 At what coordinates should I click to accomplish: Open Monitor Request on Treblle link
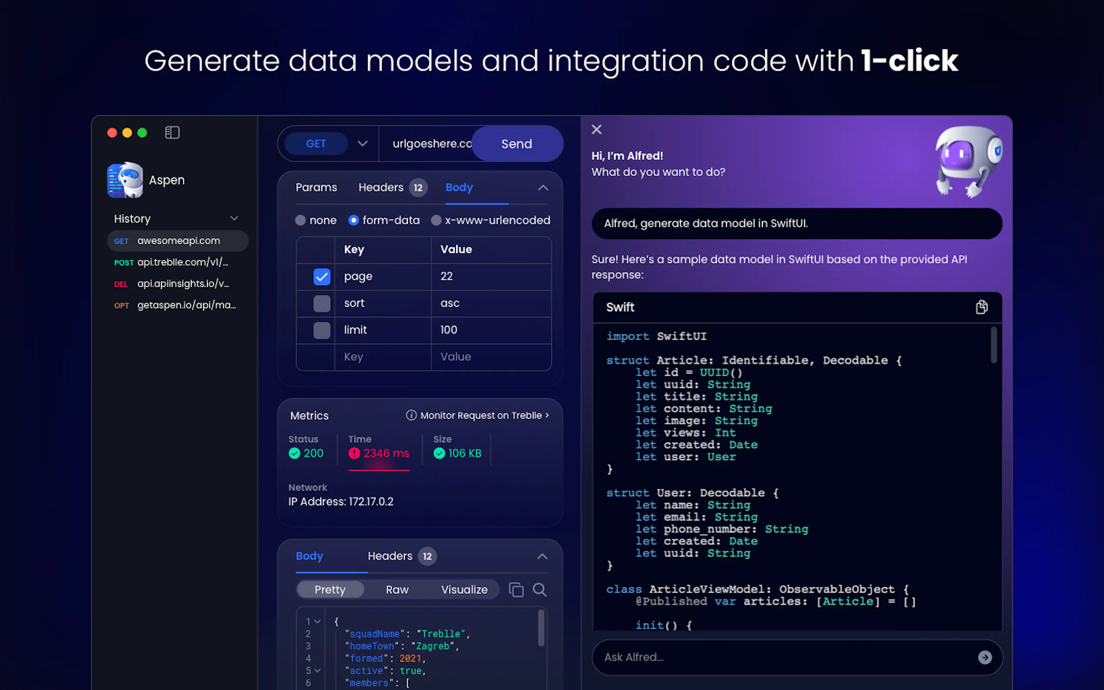[x=484, y=415]
